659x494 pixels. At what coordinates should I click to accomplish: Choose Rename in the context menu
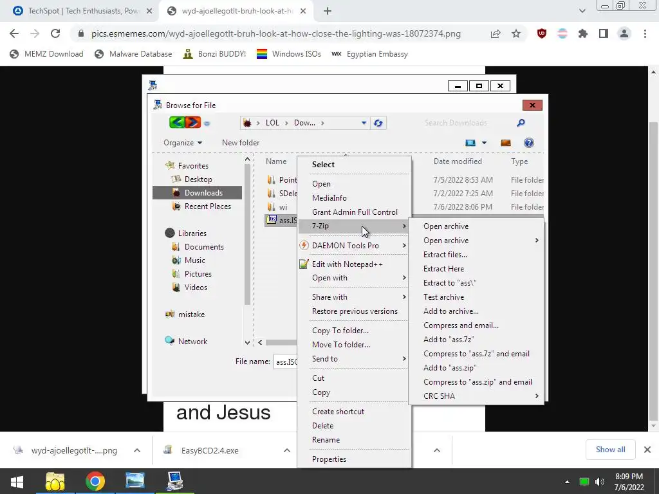(x=326, y=440)
